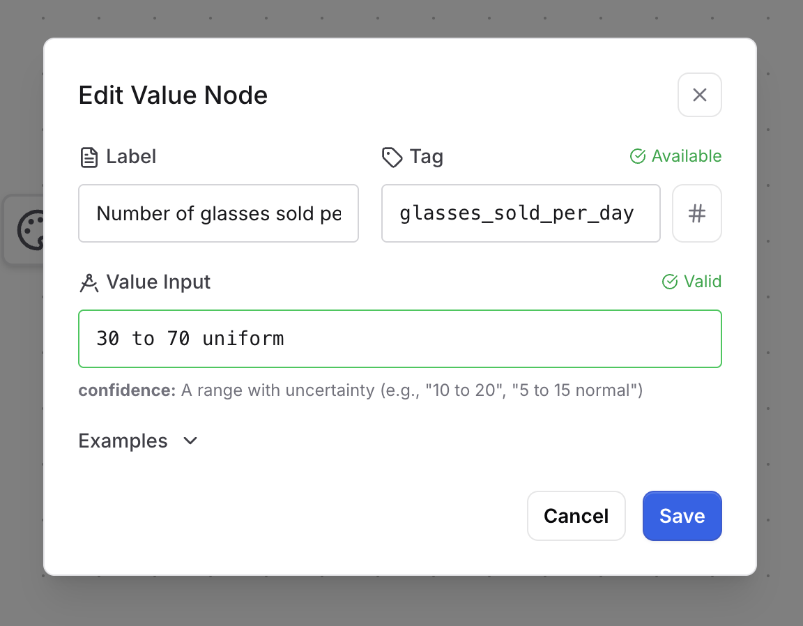Save the value node changes
The width and height of the screenshot is (803, 626).
point(682,516)
